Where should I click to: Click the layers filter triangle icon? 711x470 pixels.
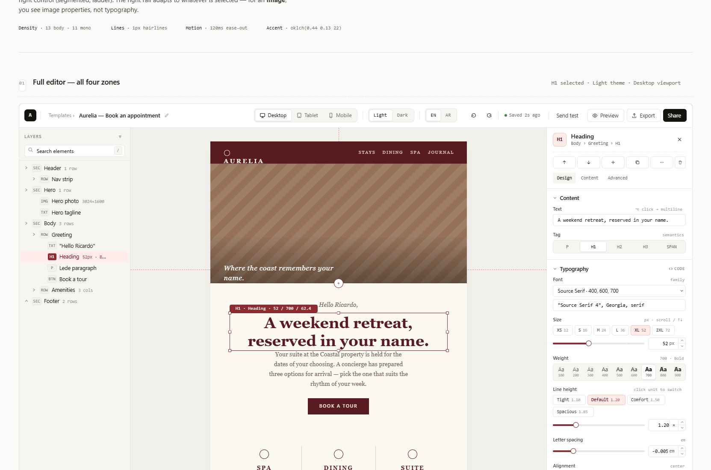point(120,137)
